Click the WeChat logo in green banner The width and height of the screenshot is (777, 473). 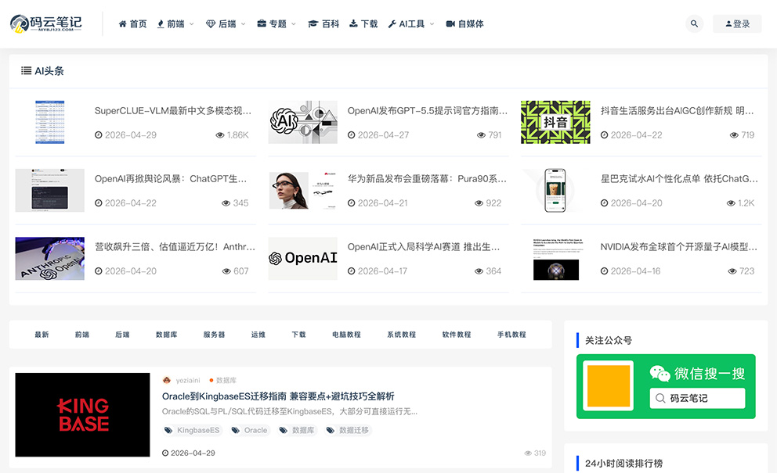tap(660, 374)
